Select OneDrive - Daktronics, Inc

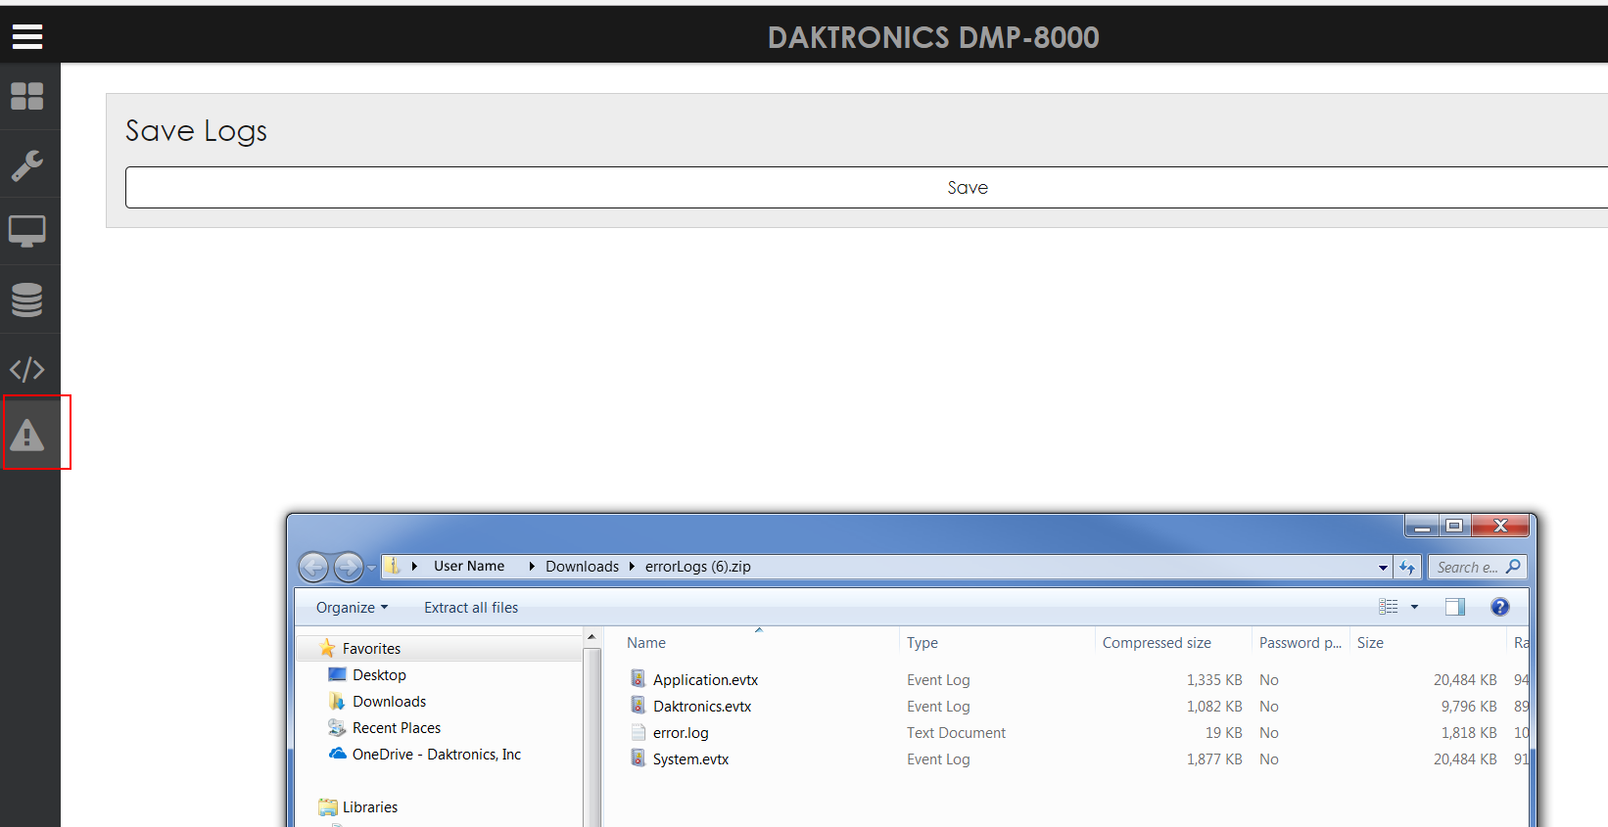tap(436, 755)
